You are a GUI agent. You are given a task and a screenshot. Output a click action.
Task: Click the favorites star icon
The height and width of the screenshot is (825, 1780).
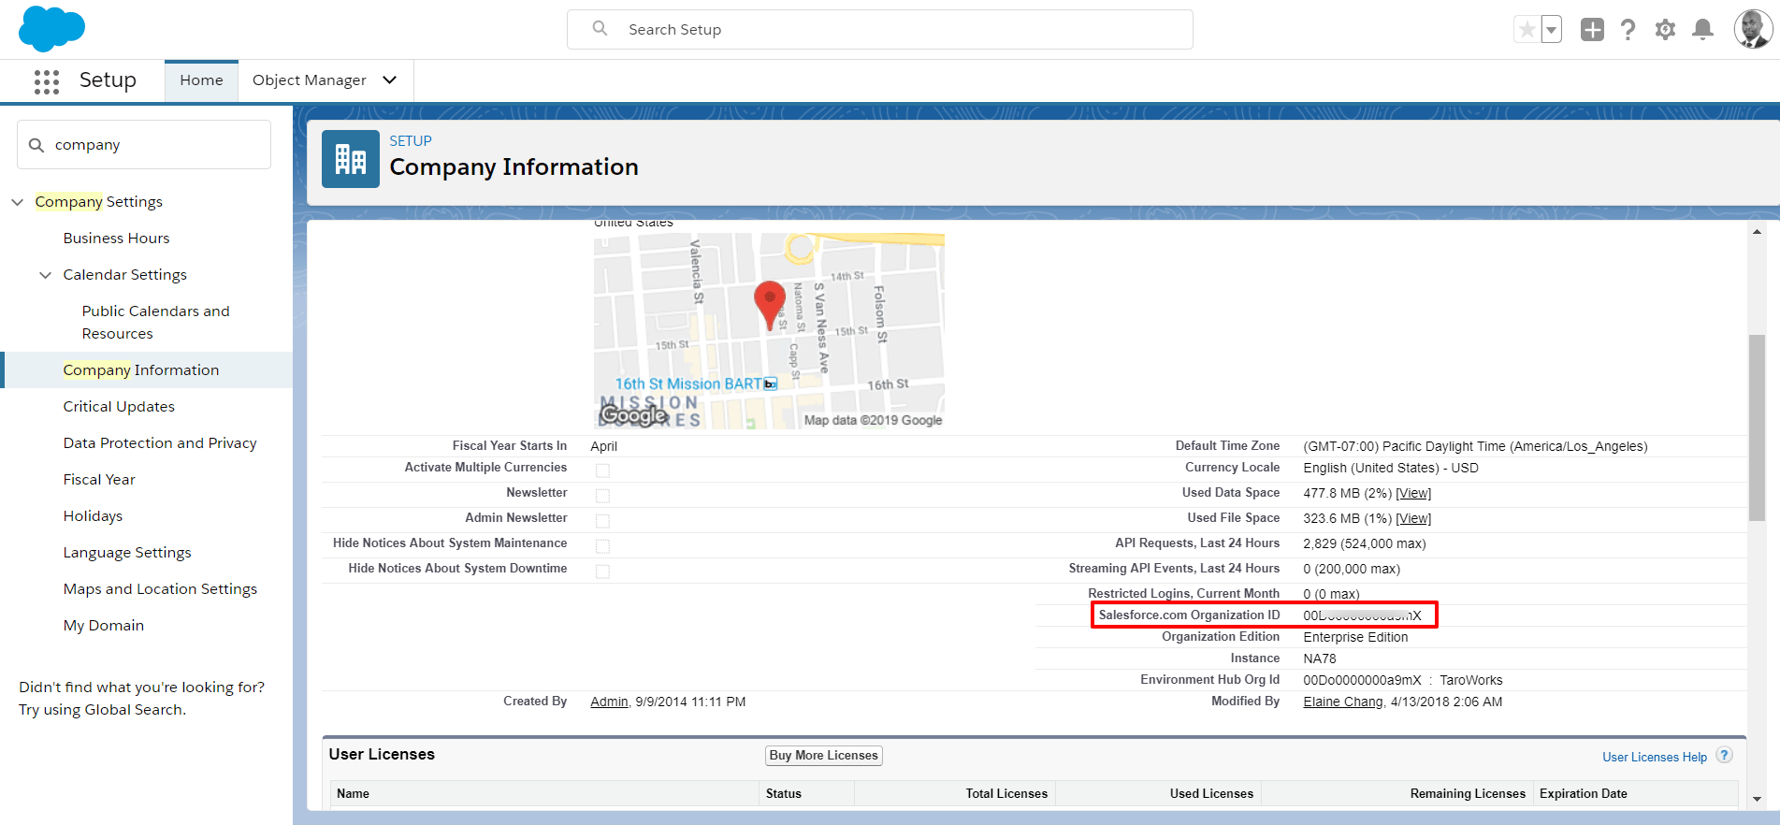(1527, 30)
